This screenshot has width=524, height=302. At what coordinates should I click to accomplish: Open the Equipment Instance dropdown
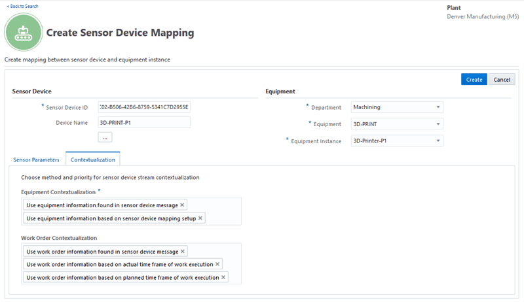click(x=397, y=141)
